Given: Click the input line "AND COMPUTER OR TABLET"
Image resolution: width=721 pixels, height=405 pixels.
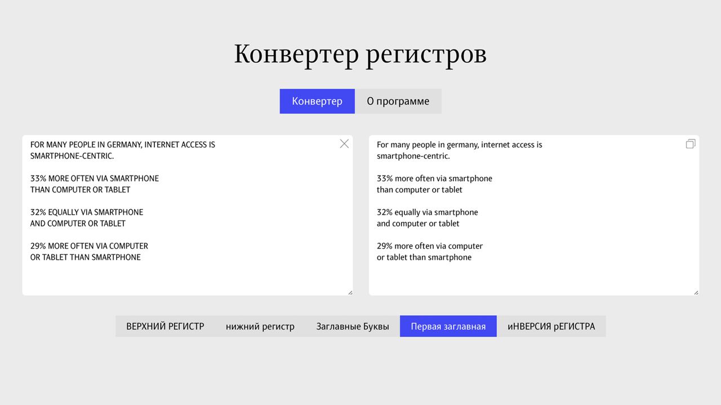Looking at the screenshot, I should point(78,223).
